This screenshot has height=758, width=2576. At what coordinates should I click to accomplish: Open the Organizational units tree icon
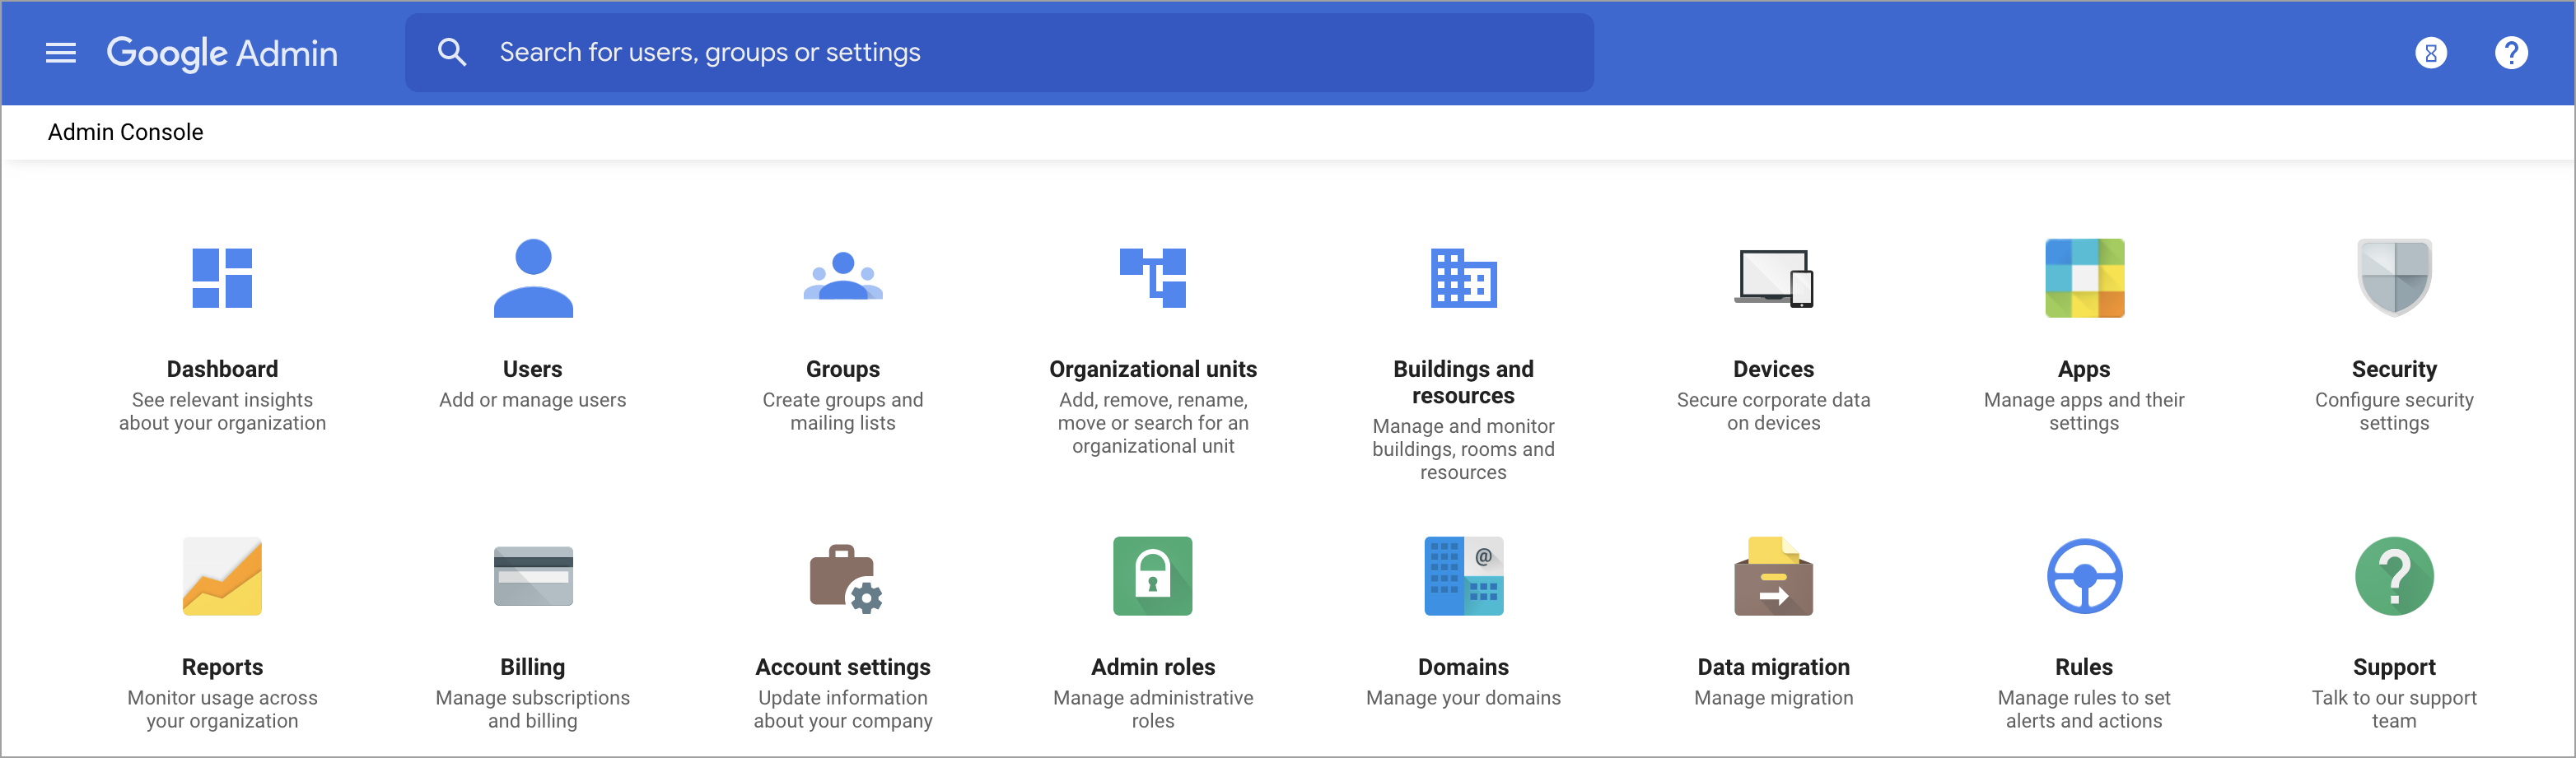coord(1153,278)
